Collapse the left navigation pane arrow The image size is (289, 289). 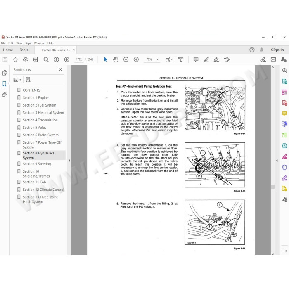69,161
